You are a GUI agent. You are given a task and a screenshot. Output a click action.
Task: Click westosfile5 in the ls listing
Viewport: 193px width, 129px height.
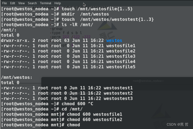(121, 67)
